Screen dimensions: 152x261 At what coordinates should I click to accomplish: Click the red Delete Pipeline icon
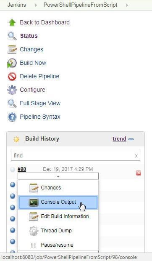point(12,76)
